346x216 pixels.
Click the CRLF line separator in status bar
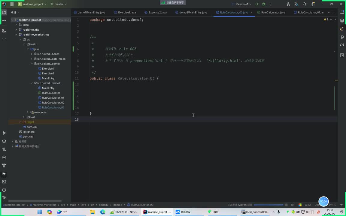308,205
